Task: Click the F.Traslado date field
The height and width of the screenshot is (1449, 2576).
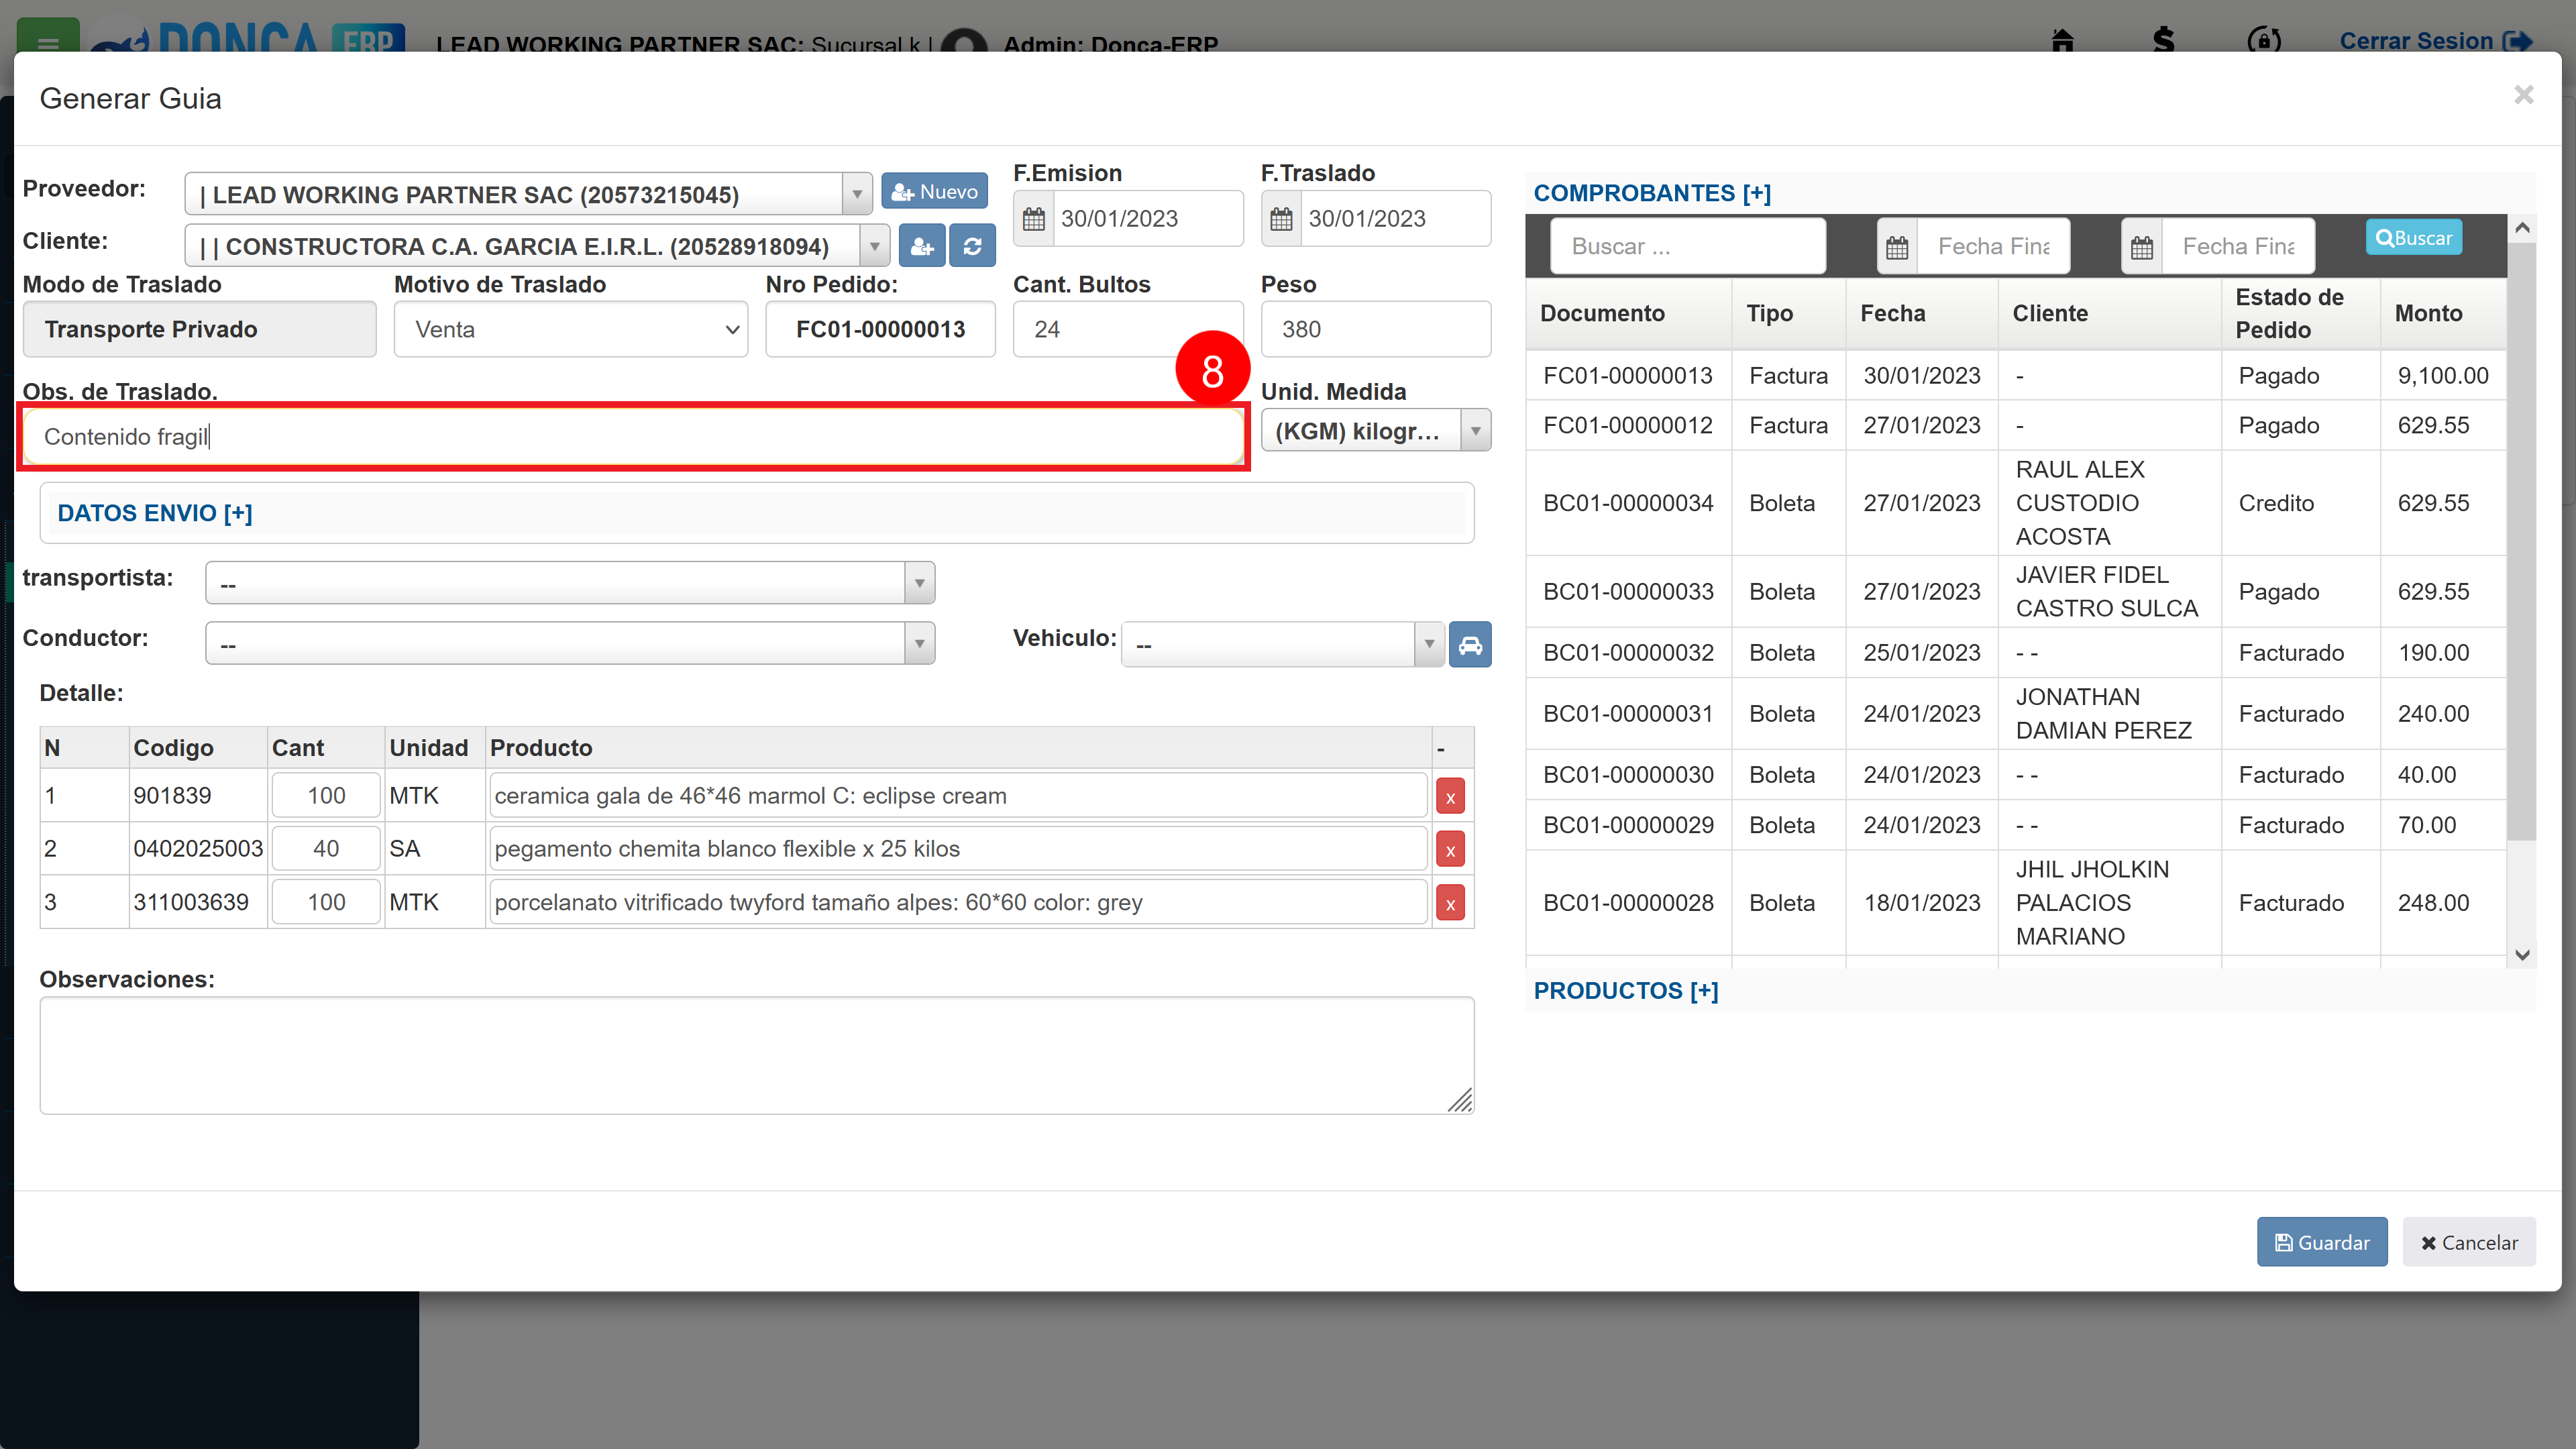Action: (1395, 219)
